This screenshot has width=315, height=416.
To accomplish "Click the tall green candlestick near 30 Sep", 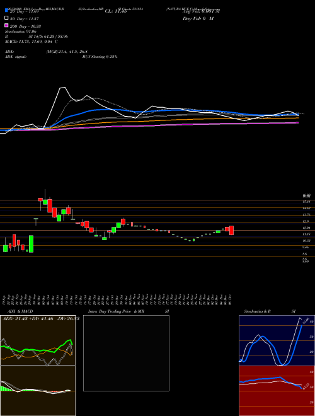I will 31,244.
